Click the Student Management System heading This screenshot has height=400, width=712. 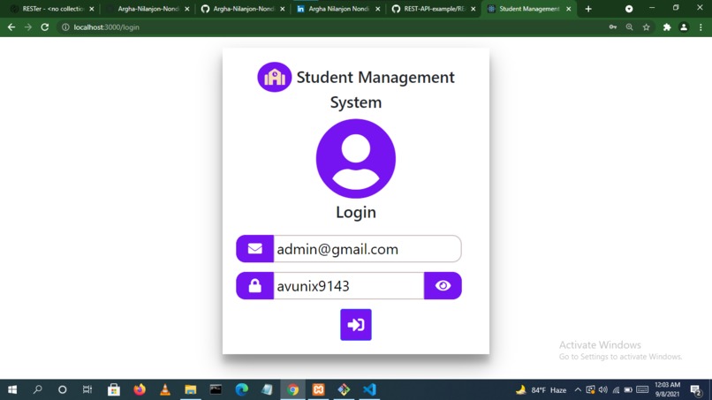click(x=356, y=89)
